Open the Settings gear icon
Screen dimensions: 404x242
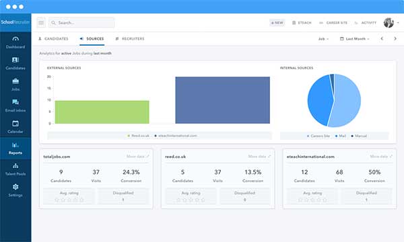coord(15,187)
